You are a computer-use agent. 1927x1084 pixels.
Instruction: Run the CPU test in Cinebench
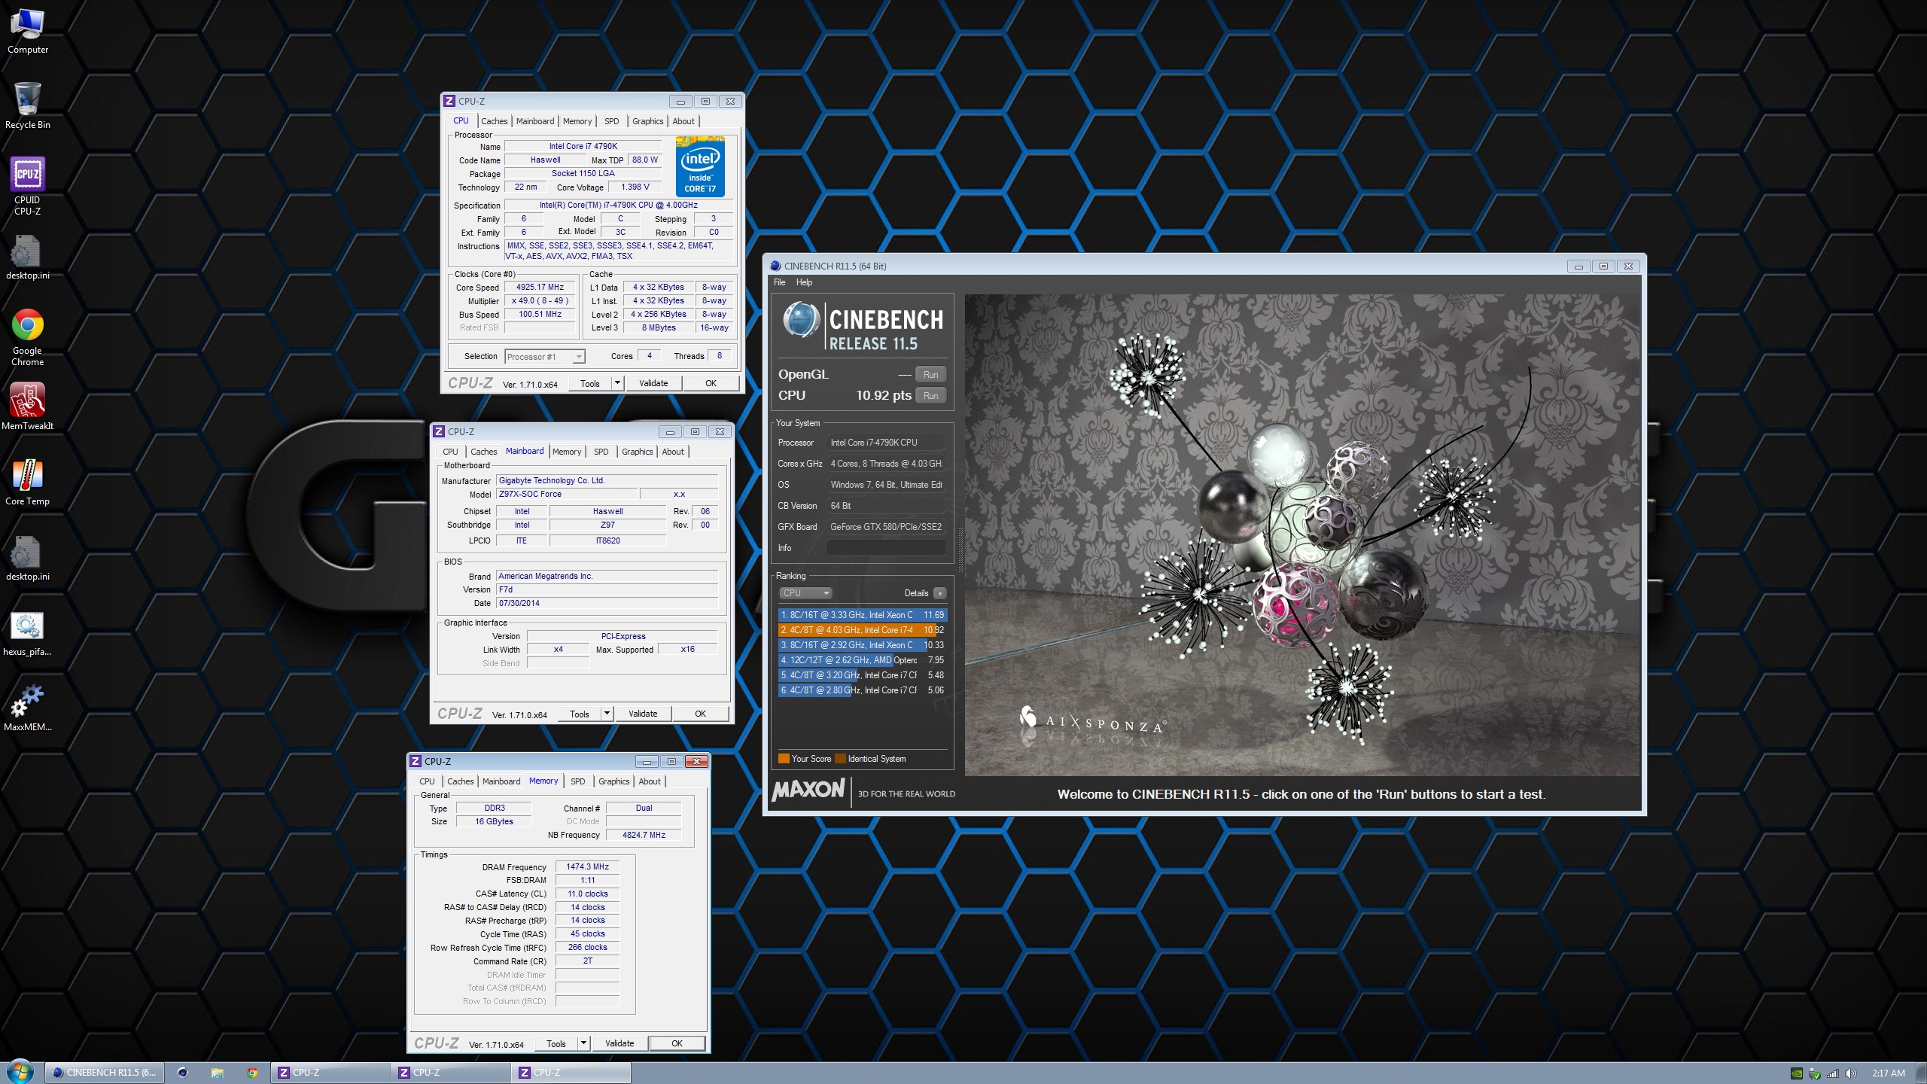930,396
